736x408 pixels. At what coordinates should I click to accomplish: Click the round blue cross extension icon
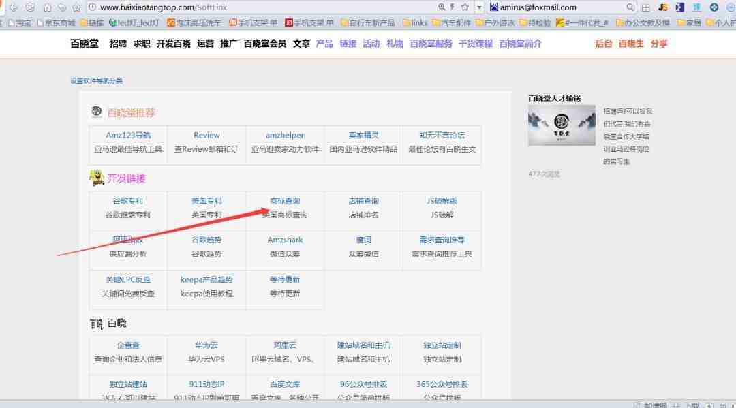[x=714, y=7]
